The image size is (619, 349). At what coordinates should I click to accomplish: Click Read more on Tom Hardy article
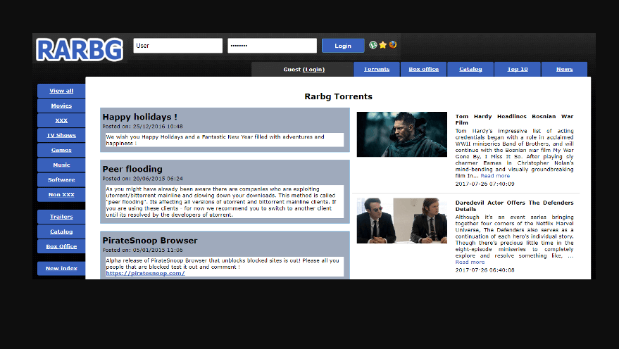click(495, 176)
